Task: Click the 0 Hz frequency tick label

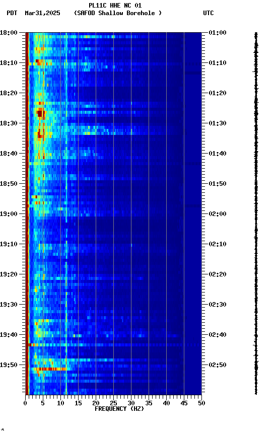Action: pyautogui.click(x=25, y=403)
